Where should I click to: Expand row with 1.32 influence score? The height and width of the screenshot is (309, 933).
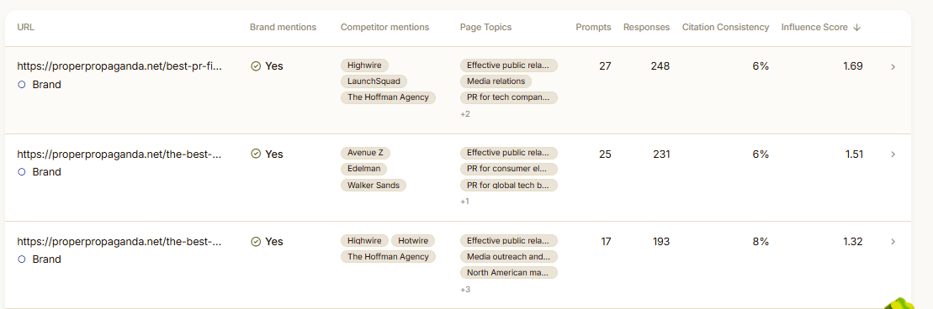[893, 242]
